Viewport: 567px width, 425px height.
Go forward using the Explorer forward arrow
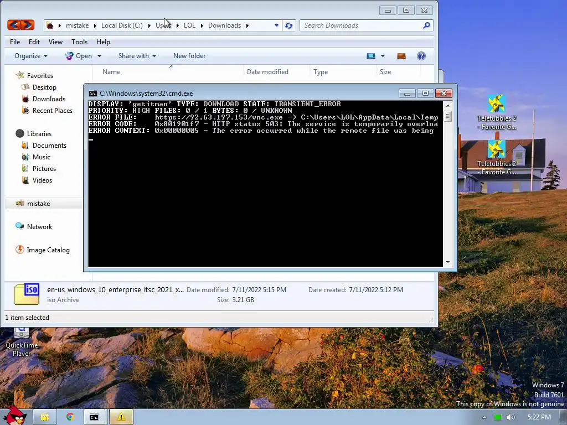[x=28, y=25]
